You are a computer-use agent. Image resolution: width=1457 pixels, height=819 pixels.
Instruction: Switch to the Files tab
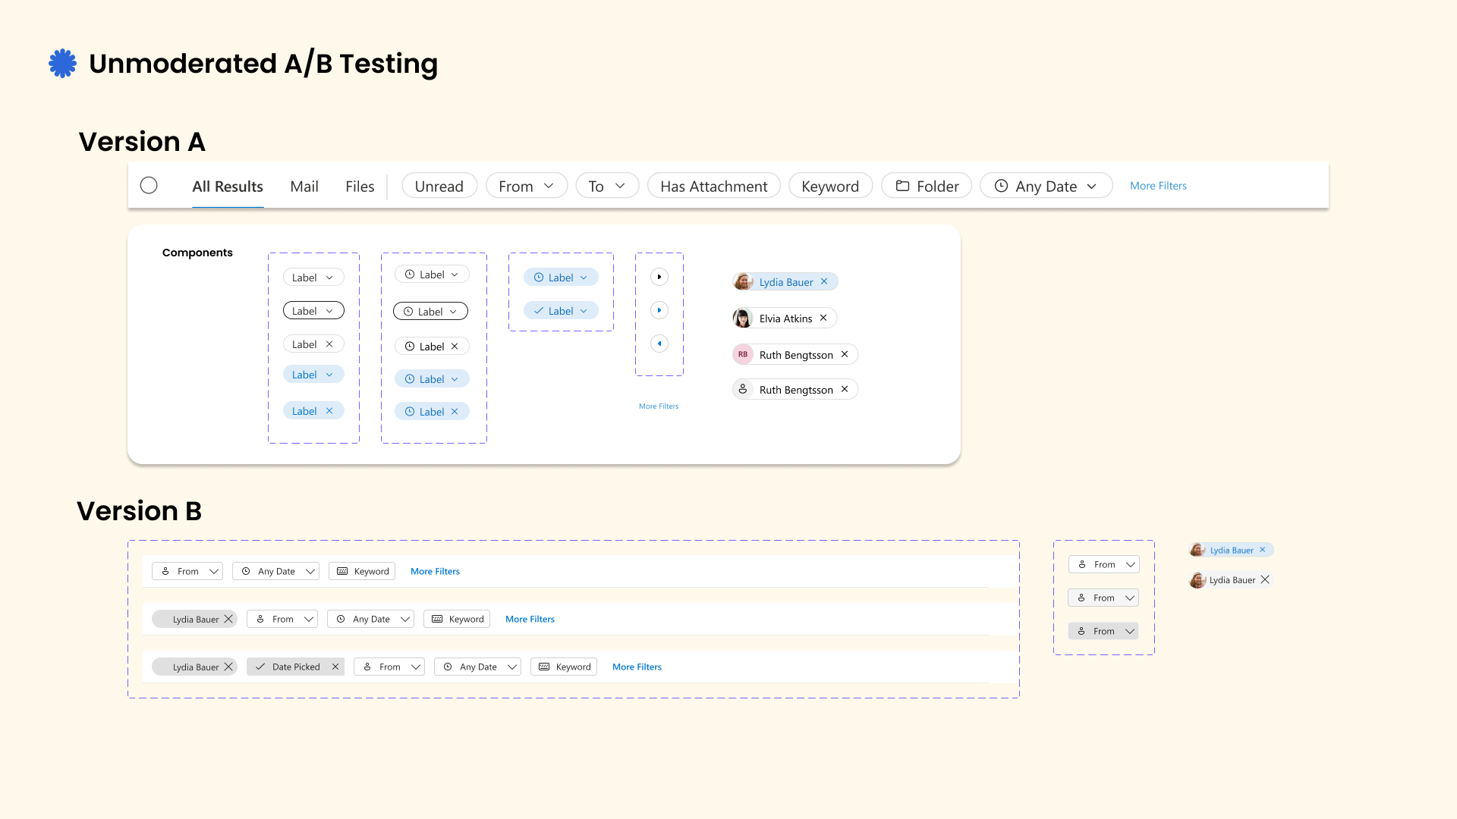point(360,187)
